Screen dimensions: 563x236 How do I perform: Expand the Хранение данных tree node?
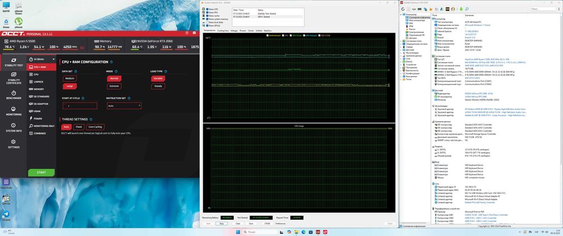coord(401,56)
